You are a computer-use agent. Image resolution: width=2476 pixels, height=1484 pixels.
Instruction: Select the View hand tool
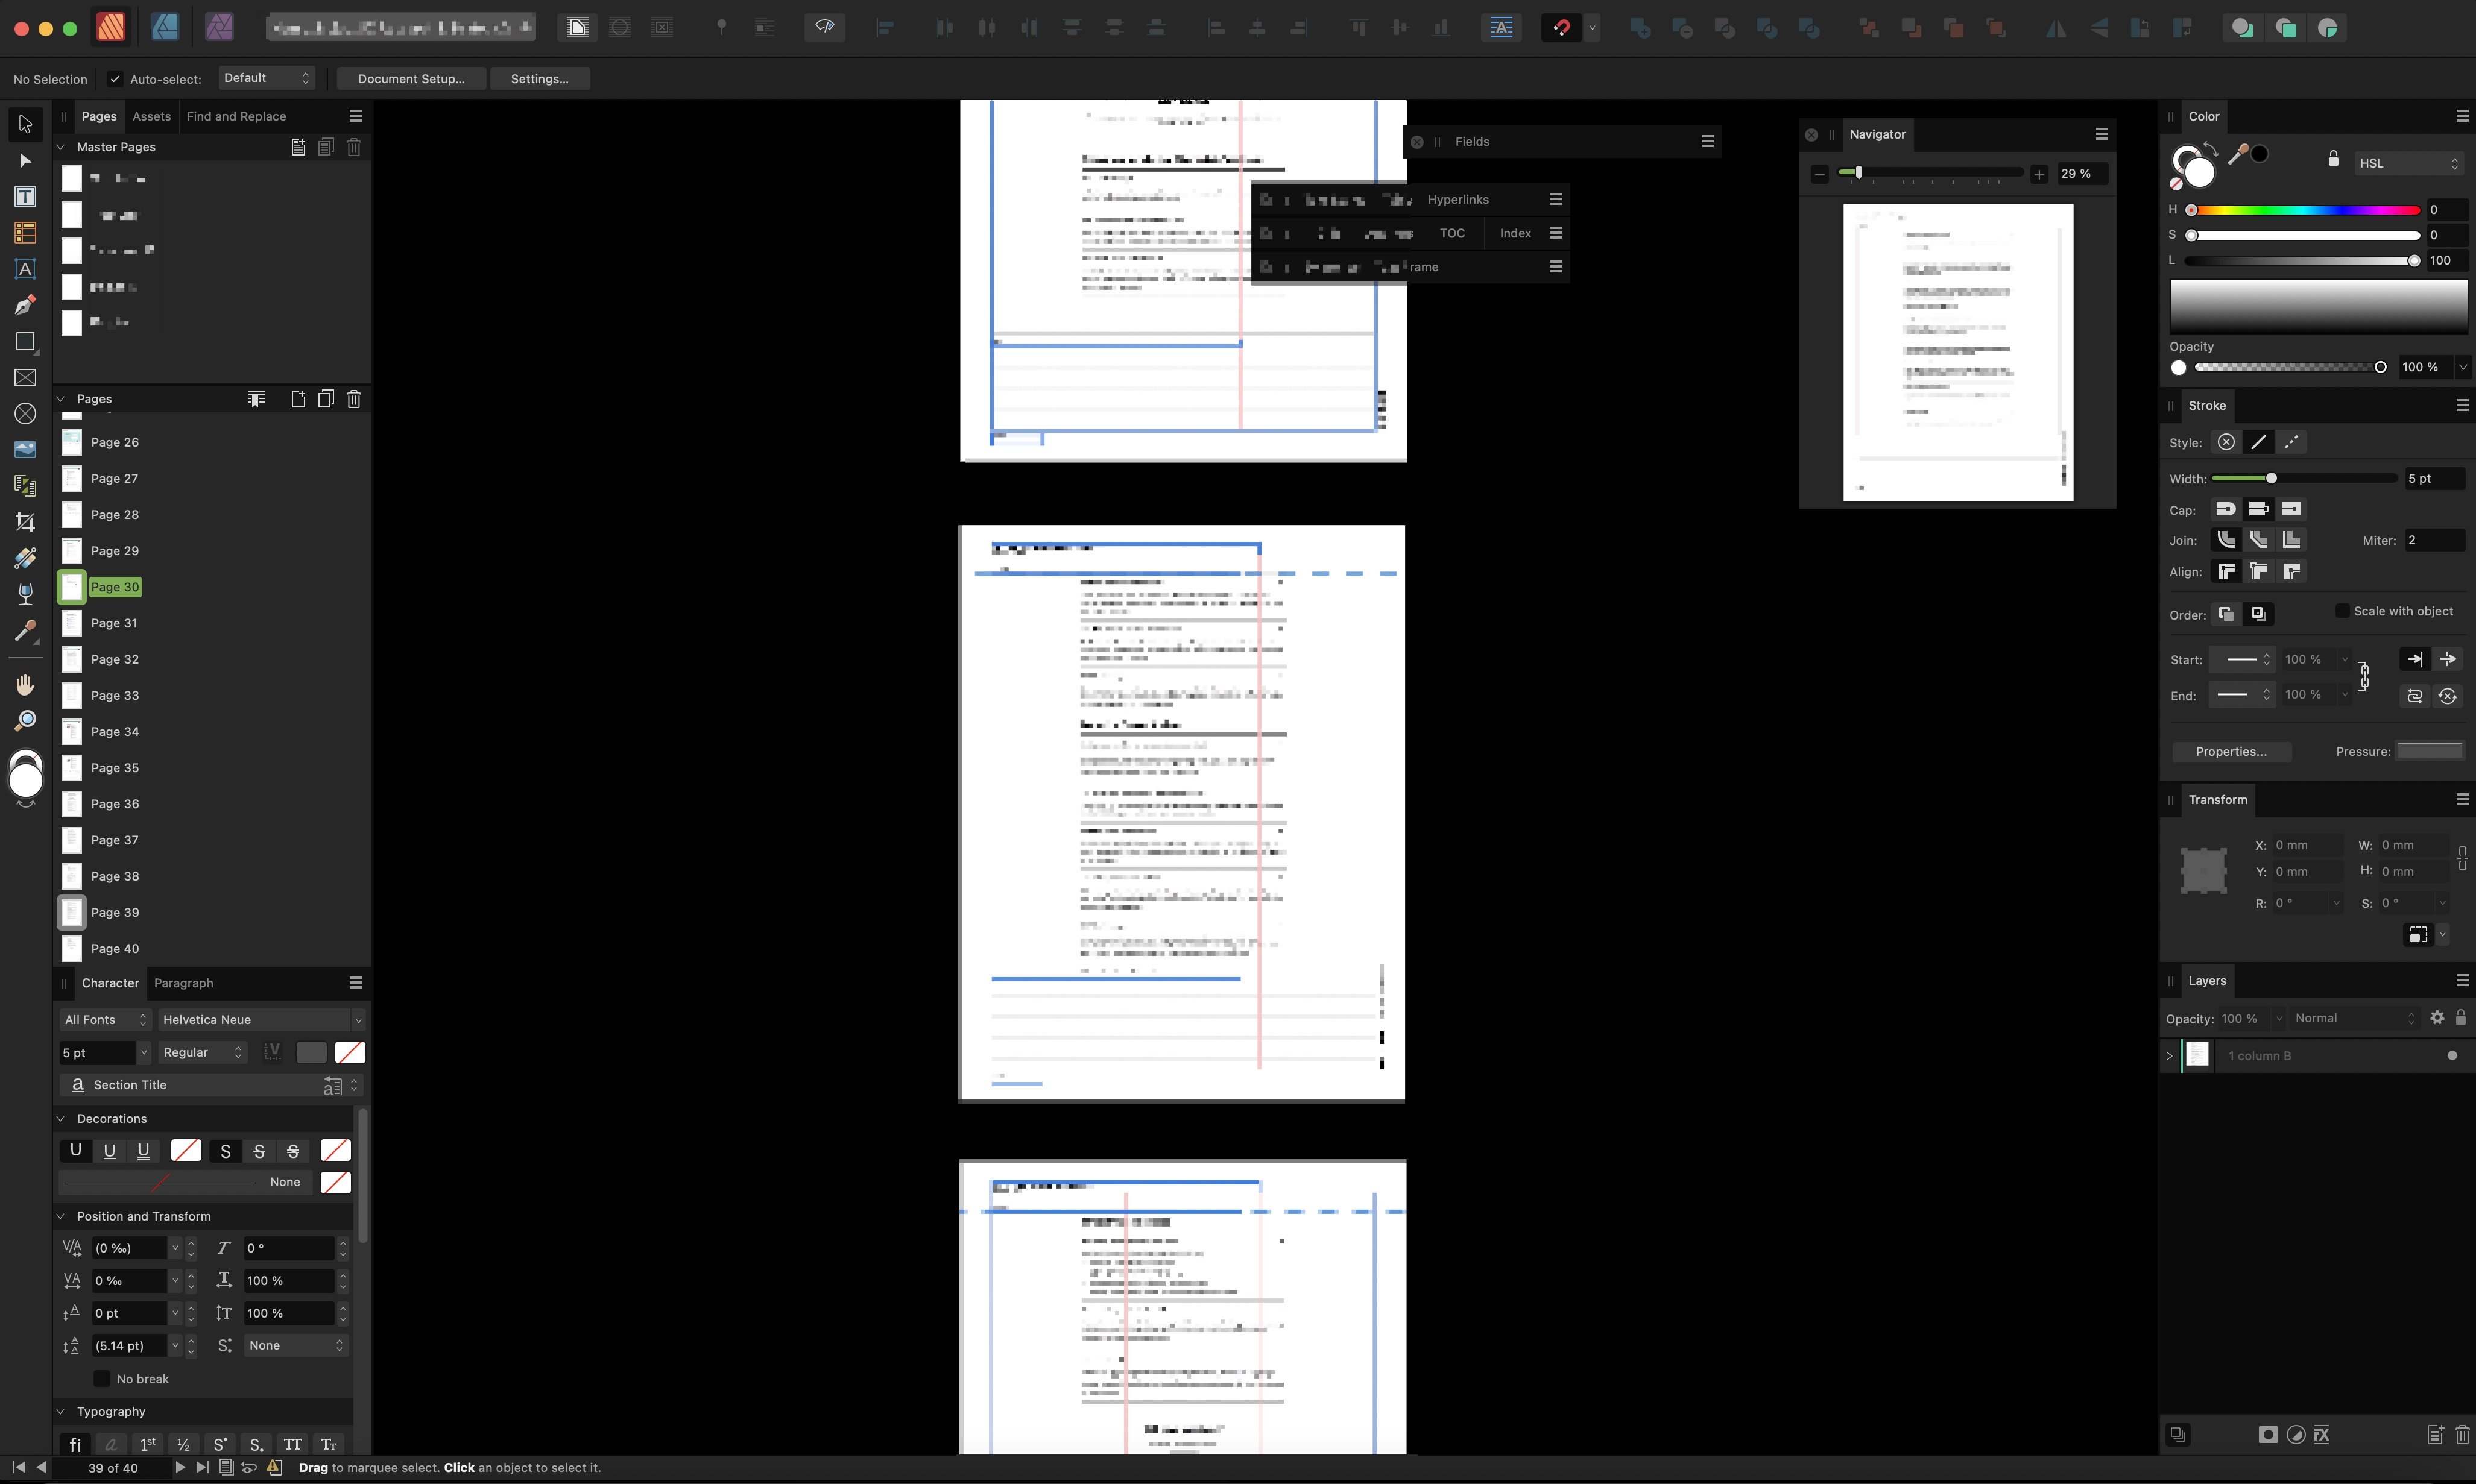click(25, 684)
